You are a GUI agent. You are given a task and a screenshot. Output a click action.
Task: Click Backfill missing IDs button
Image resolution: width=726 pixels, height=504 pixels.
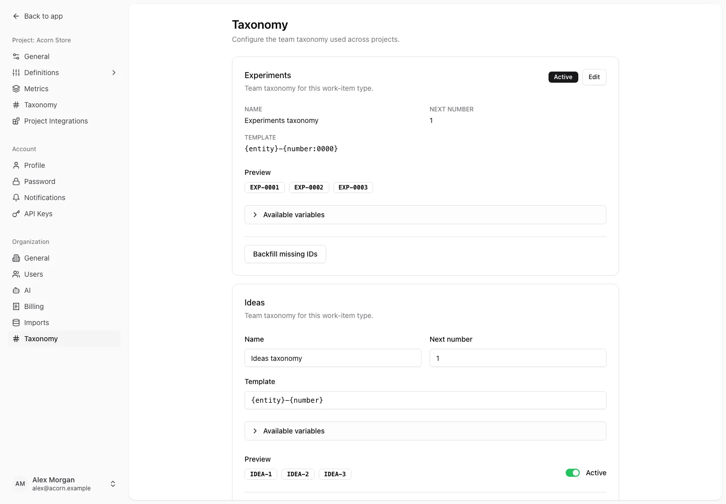[285, 254]
